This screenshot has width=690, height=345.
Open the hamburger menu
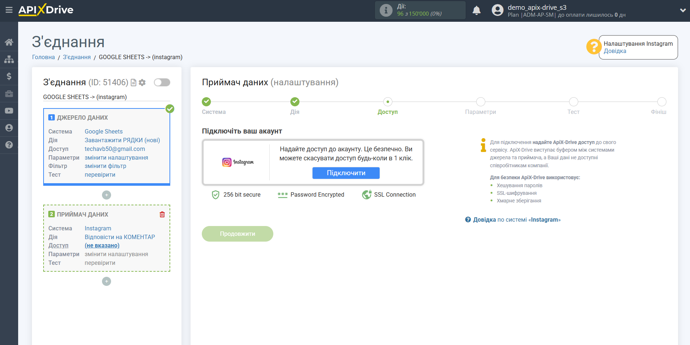9,10
